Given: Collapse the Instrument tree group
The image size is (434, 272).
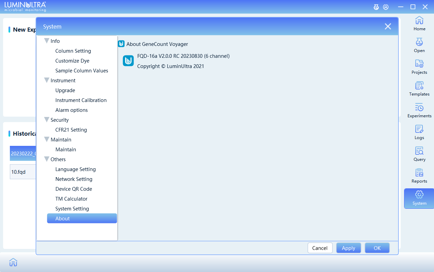Looking at the screenshot, I should tap(47, 80).
